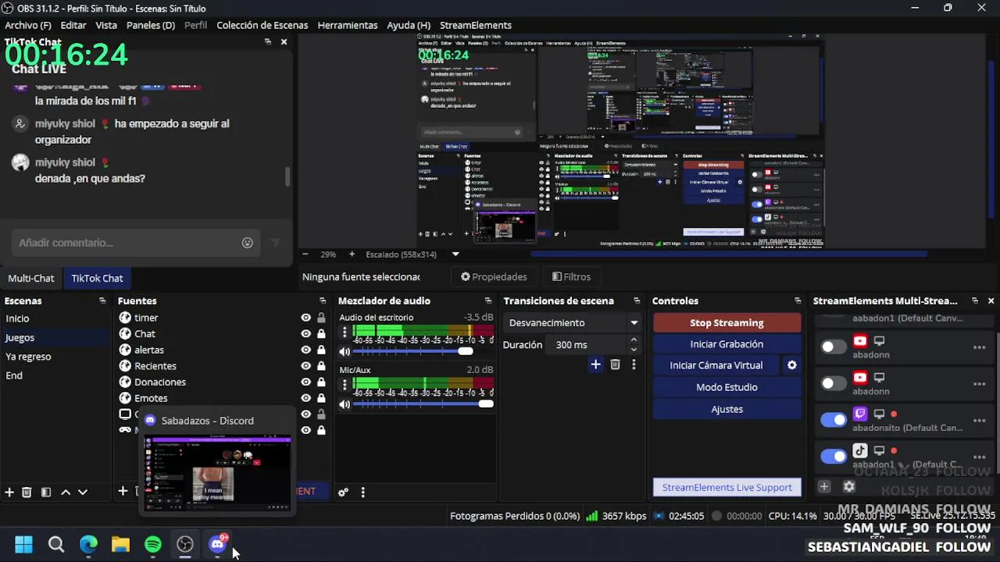Open audio mixer panel menu dots

[x=362, y=493]
